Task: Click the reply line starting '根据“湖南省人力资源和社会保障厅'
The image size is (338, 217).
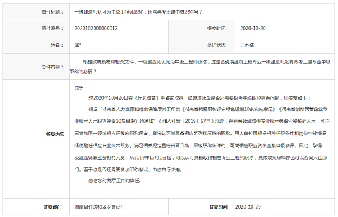Action: (208, 109)
